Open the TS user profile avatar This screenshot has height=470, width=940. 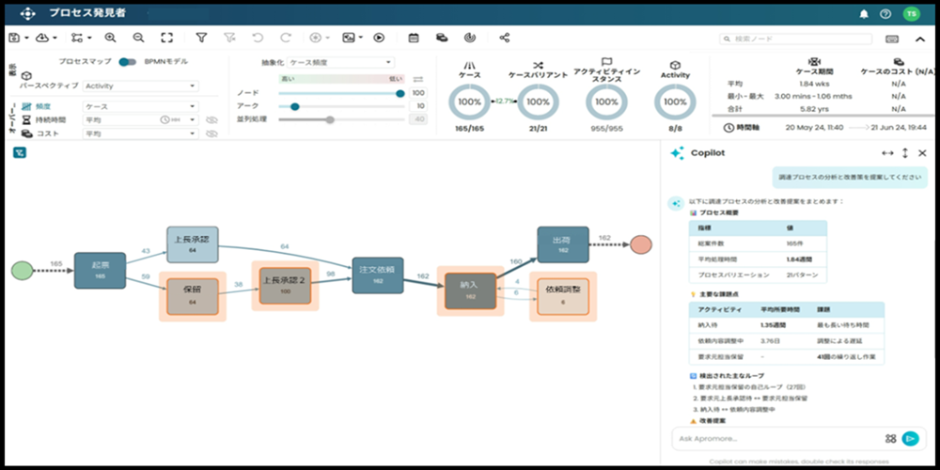pos(910,13)
